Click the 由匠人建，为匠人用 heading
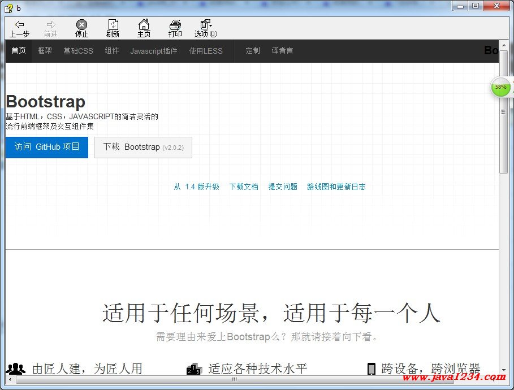This screenshot has width=514, height=390. pos(87,369)
